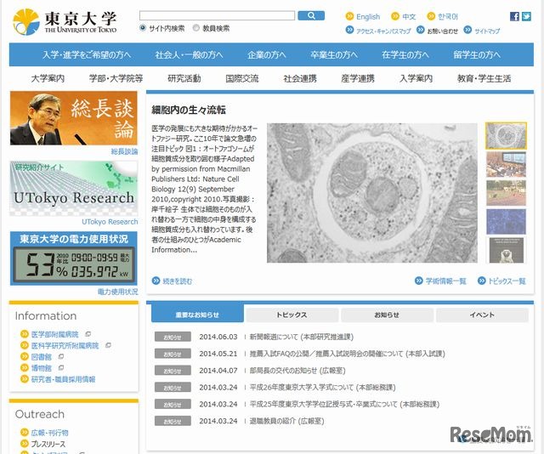Focus the site search text field

[218, 15]
